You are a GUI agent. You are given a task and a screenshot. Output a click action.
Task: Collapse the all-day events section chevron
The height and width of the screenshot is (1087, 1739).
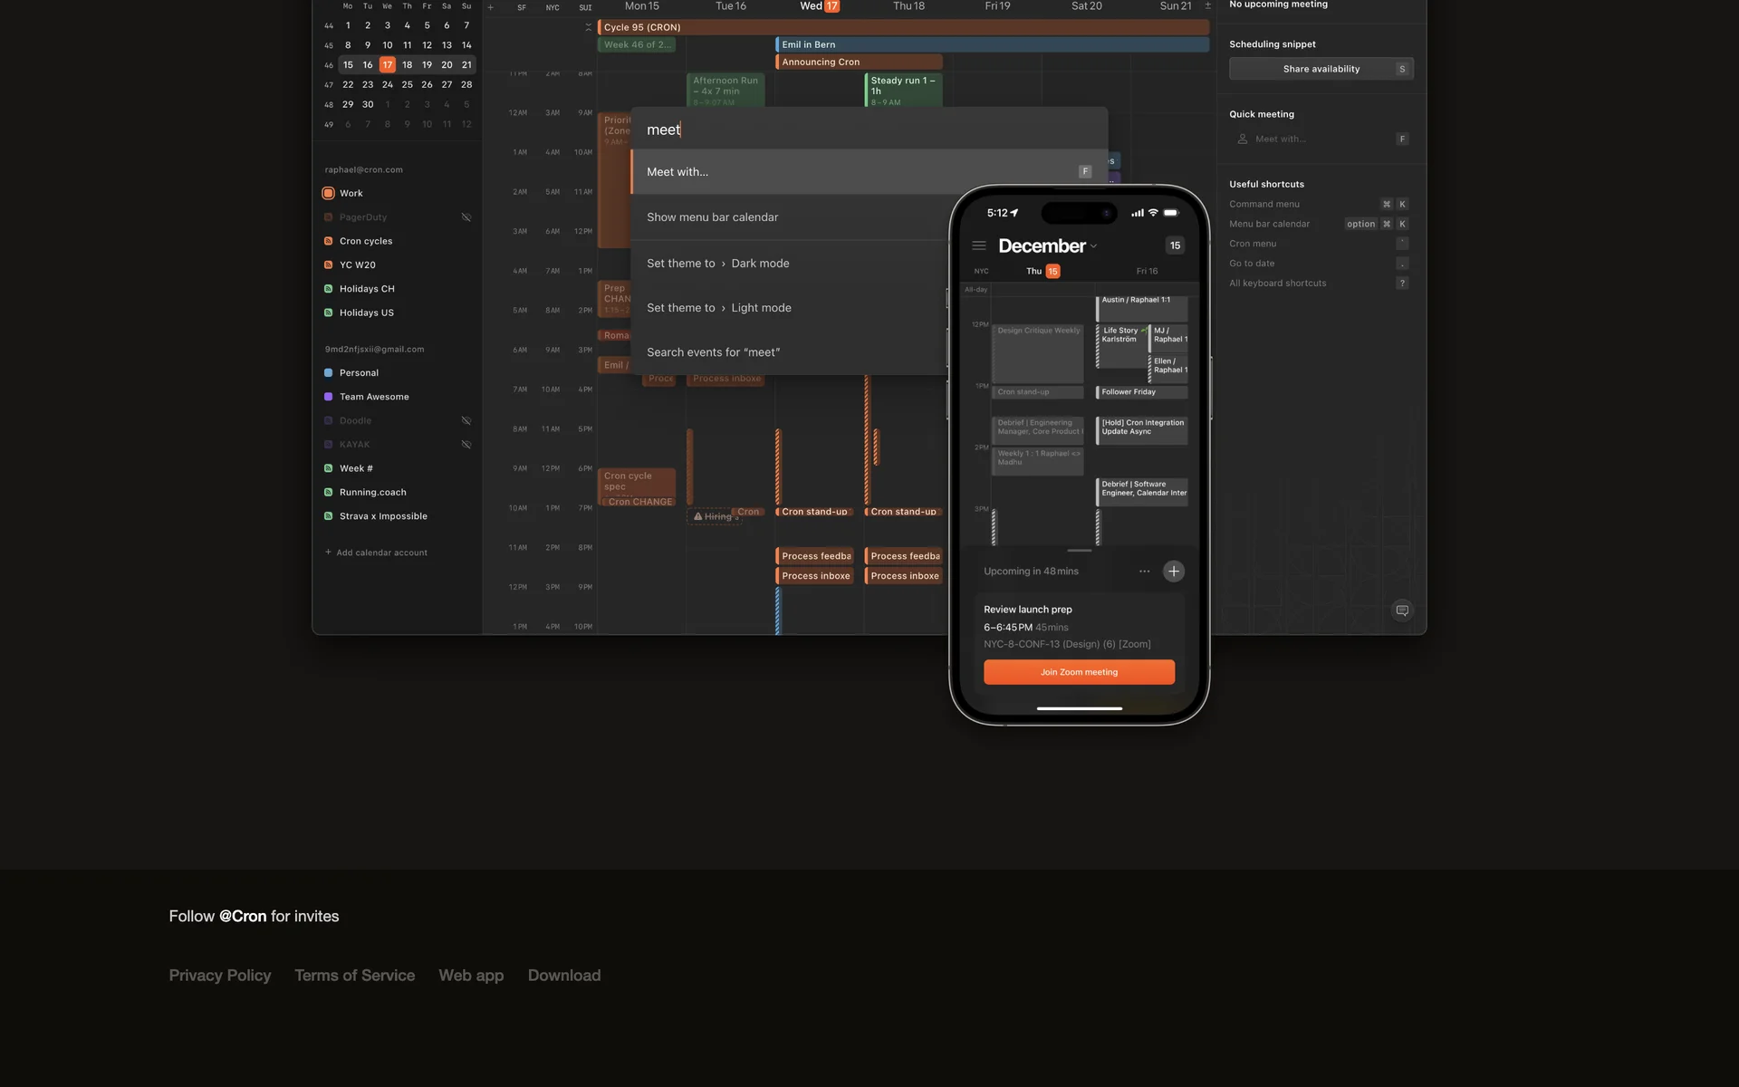(x=589, y=27)
